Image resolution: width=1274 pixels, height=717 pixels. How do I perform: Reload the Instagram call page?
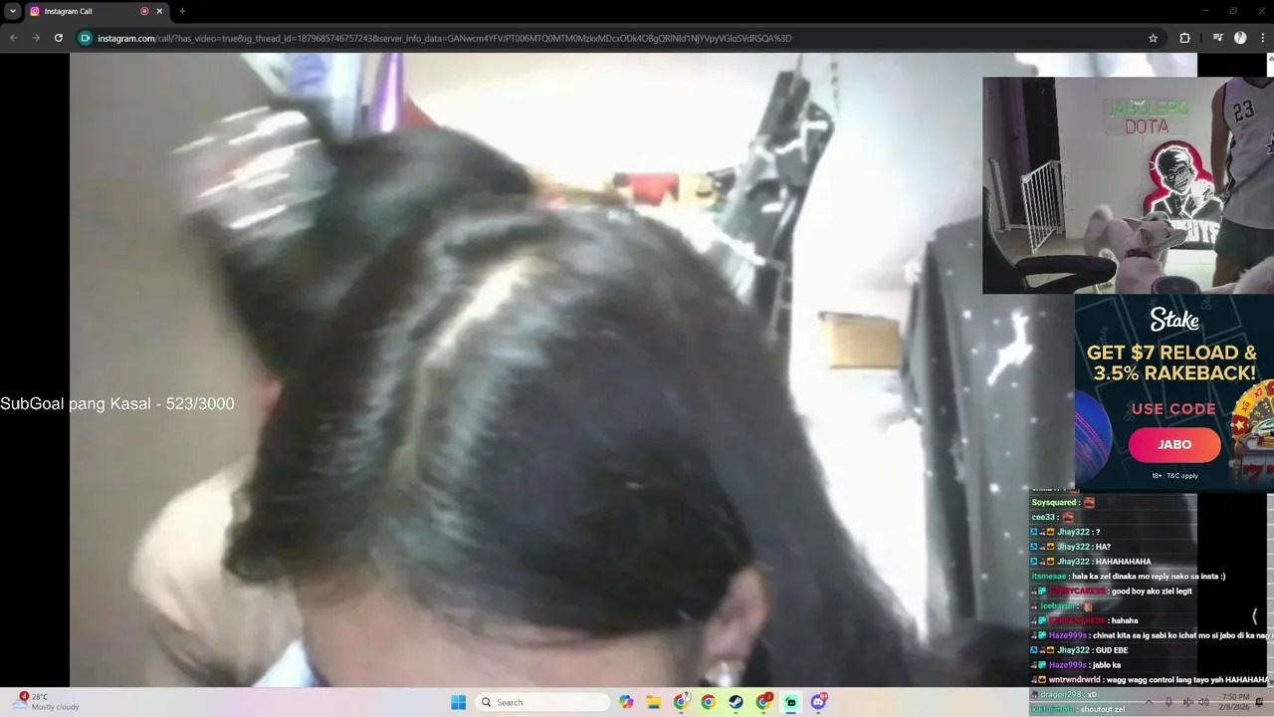[59, 38]
